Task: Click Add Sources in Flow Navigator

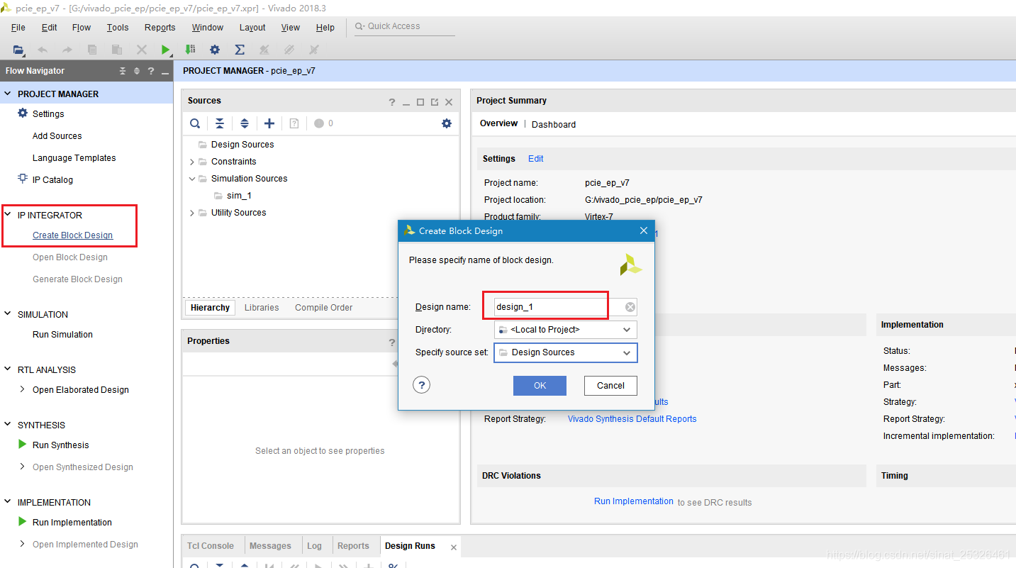Action: (x=57, y=136)
